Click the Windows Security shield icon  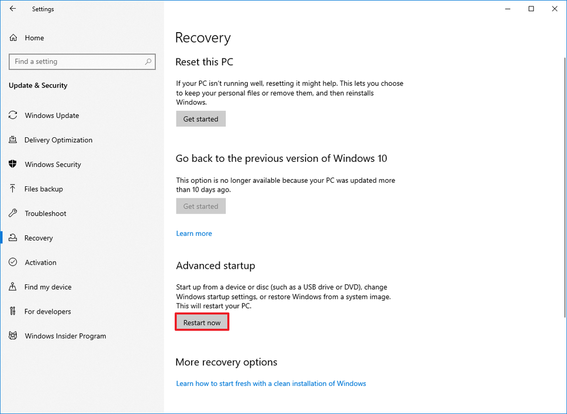click(13, 164)
